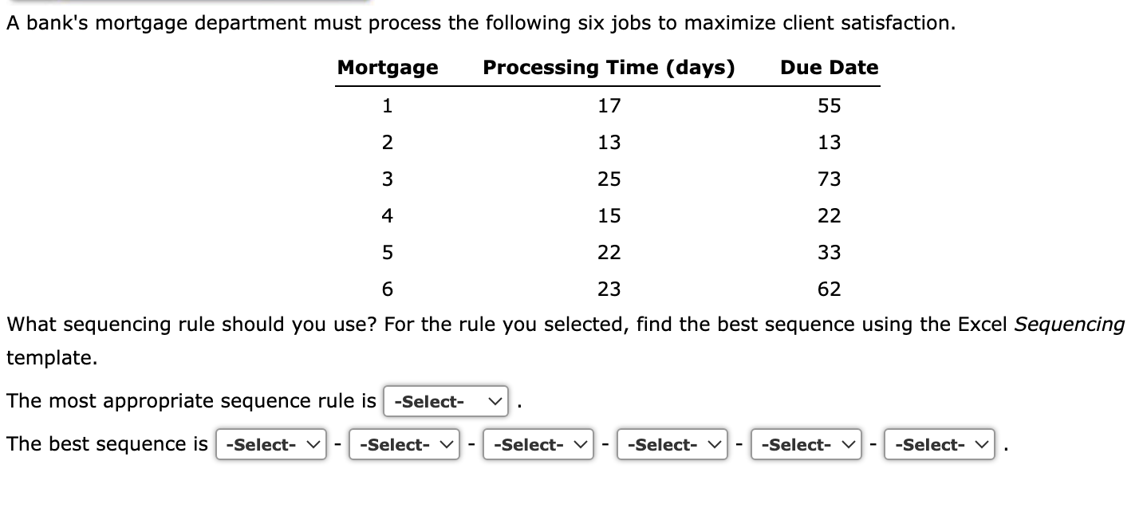Select mortgage row 1 in the table
Viewport: 1147px width, 512px height.
(387, 105)
